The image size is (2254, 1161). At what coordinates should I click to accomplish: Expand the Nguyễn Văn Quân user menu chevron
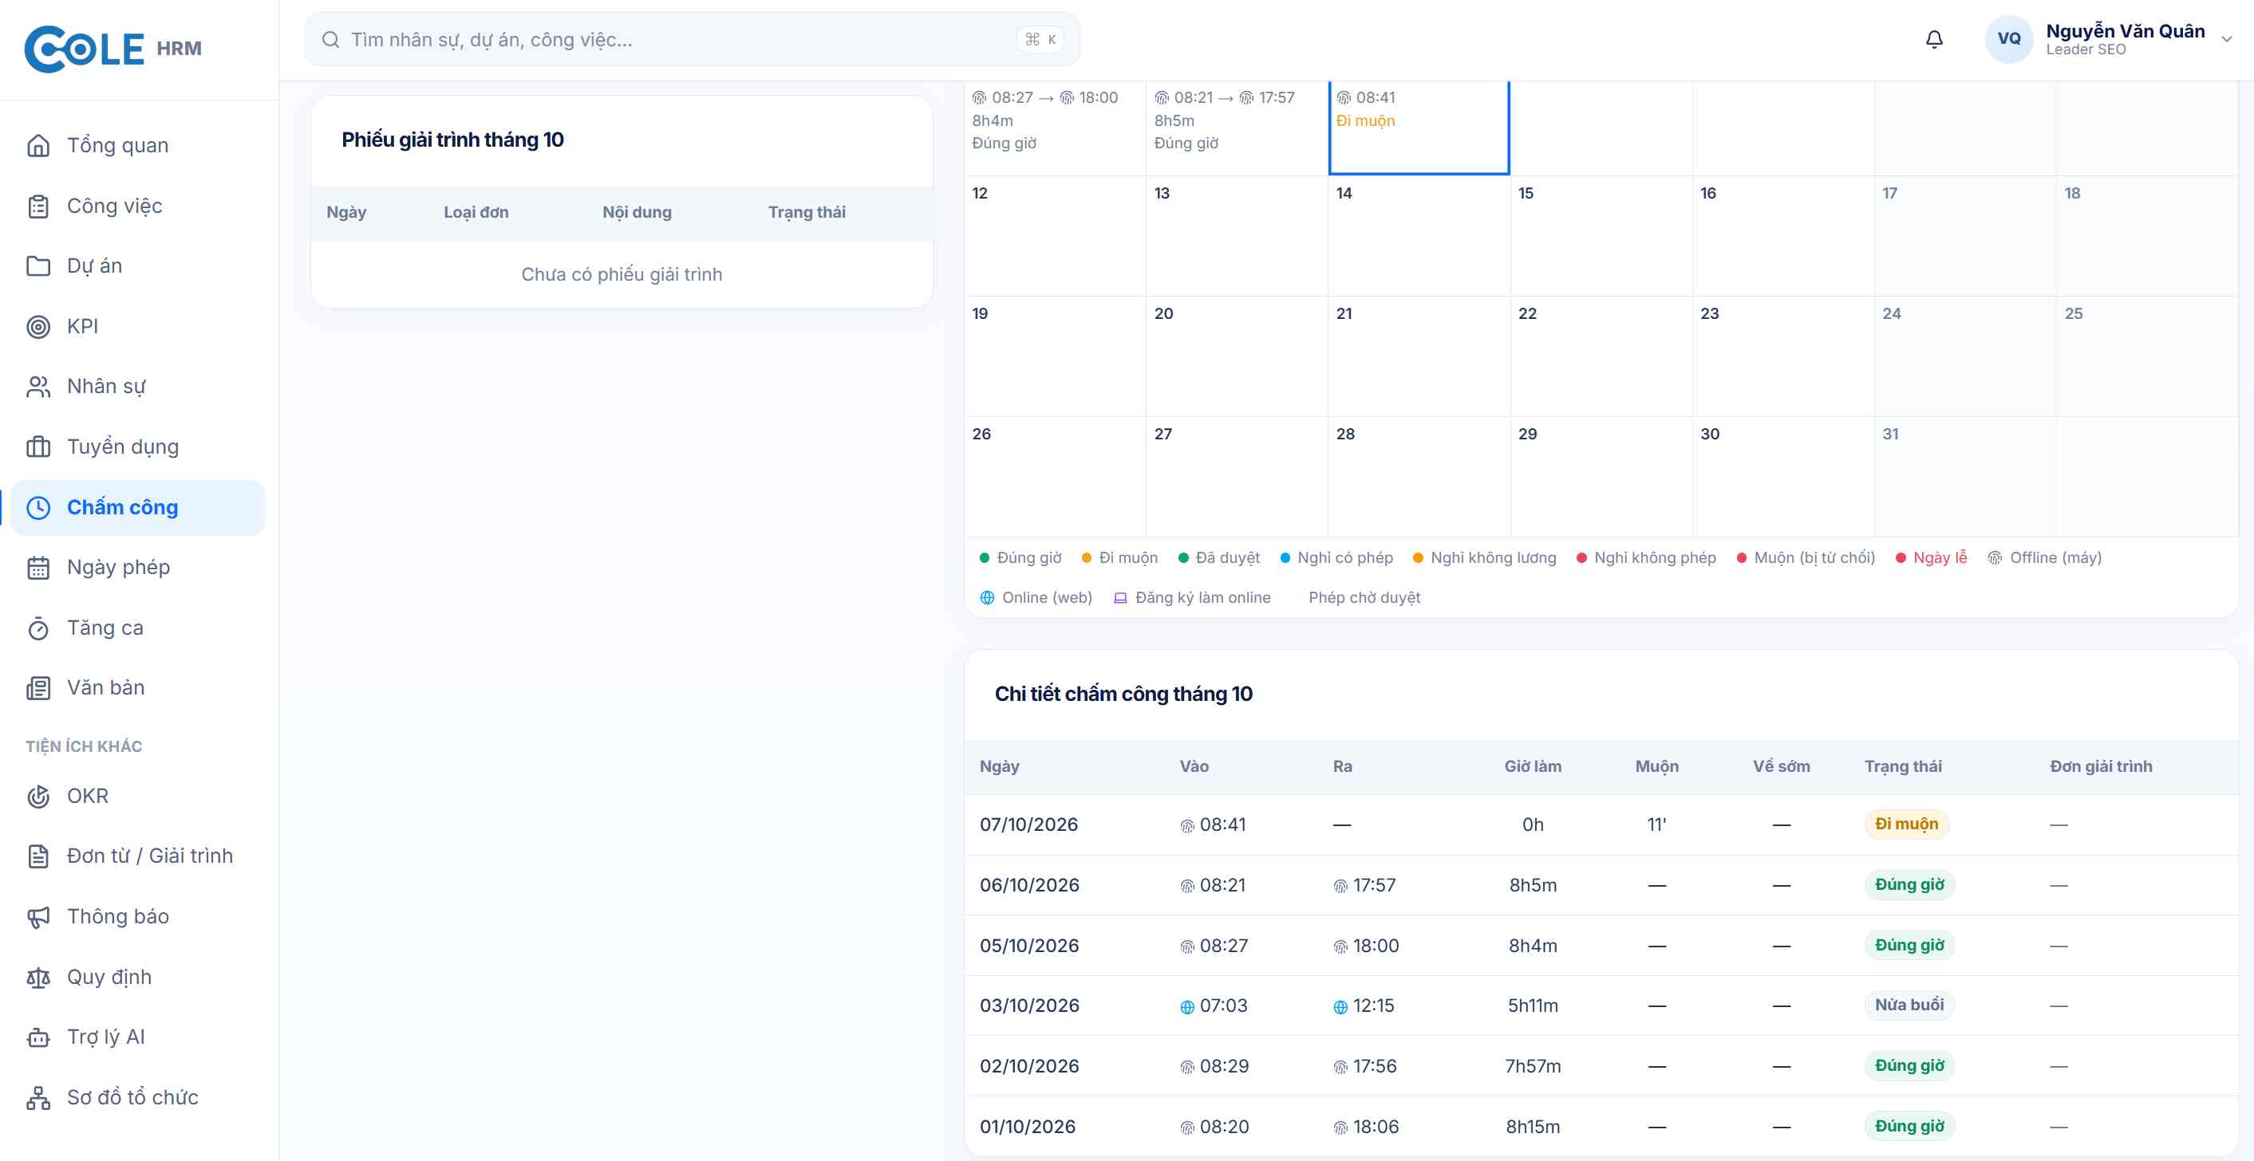pyautogui.click(x=2227, y=39)
